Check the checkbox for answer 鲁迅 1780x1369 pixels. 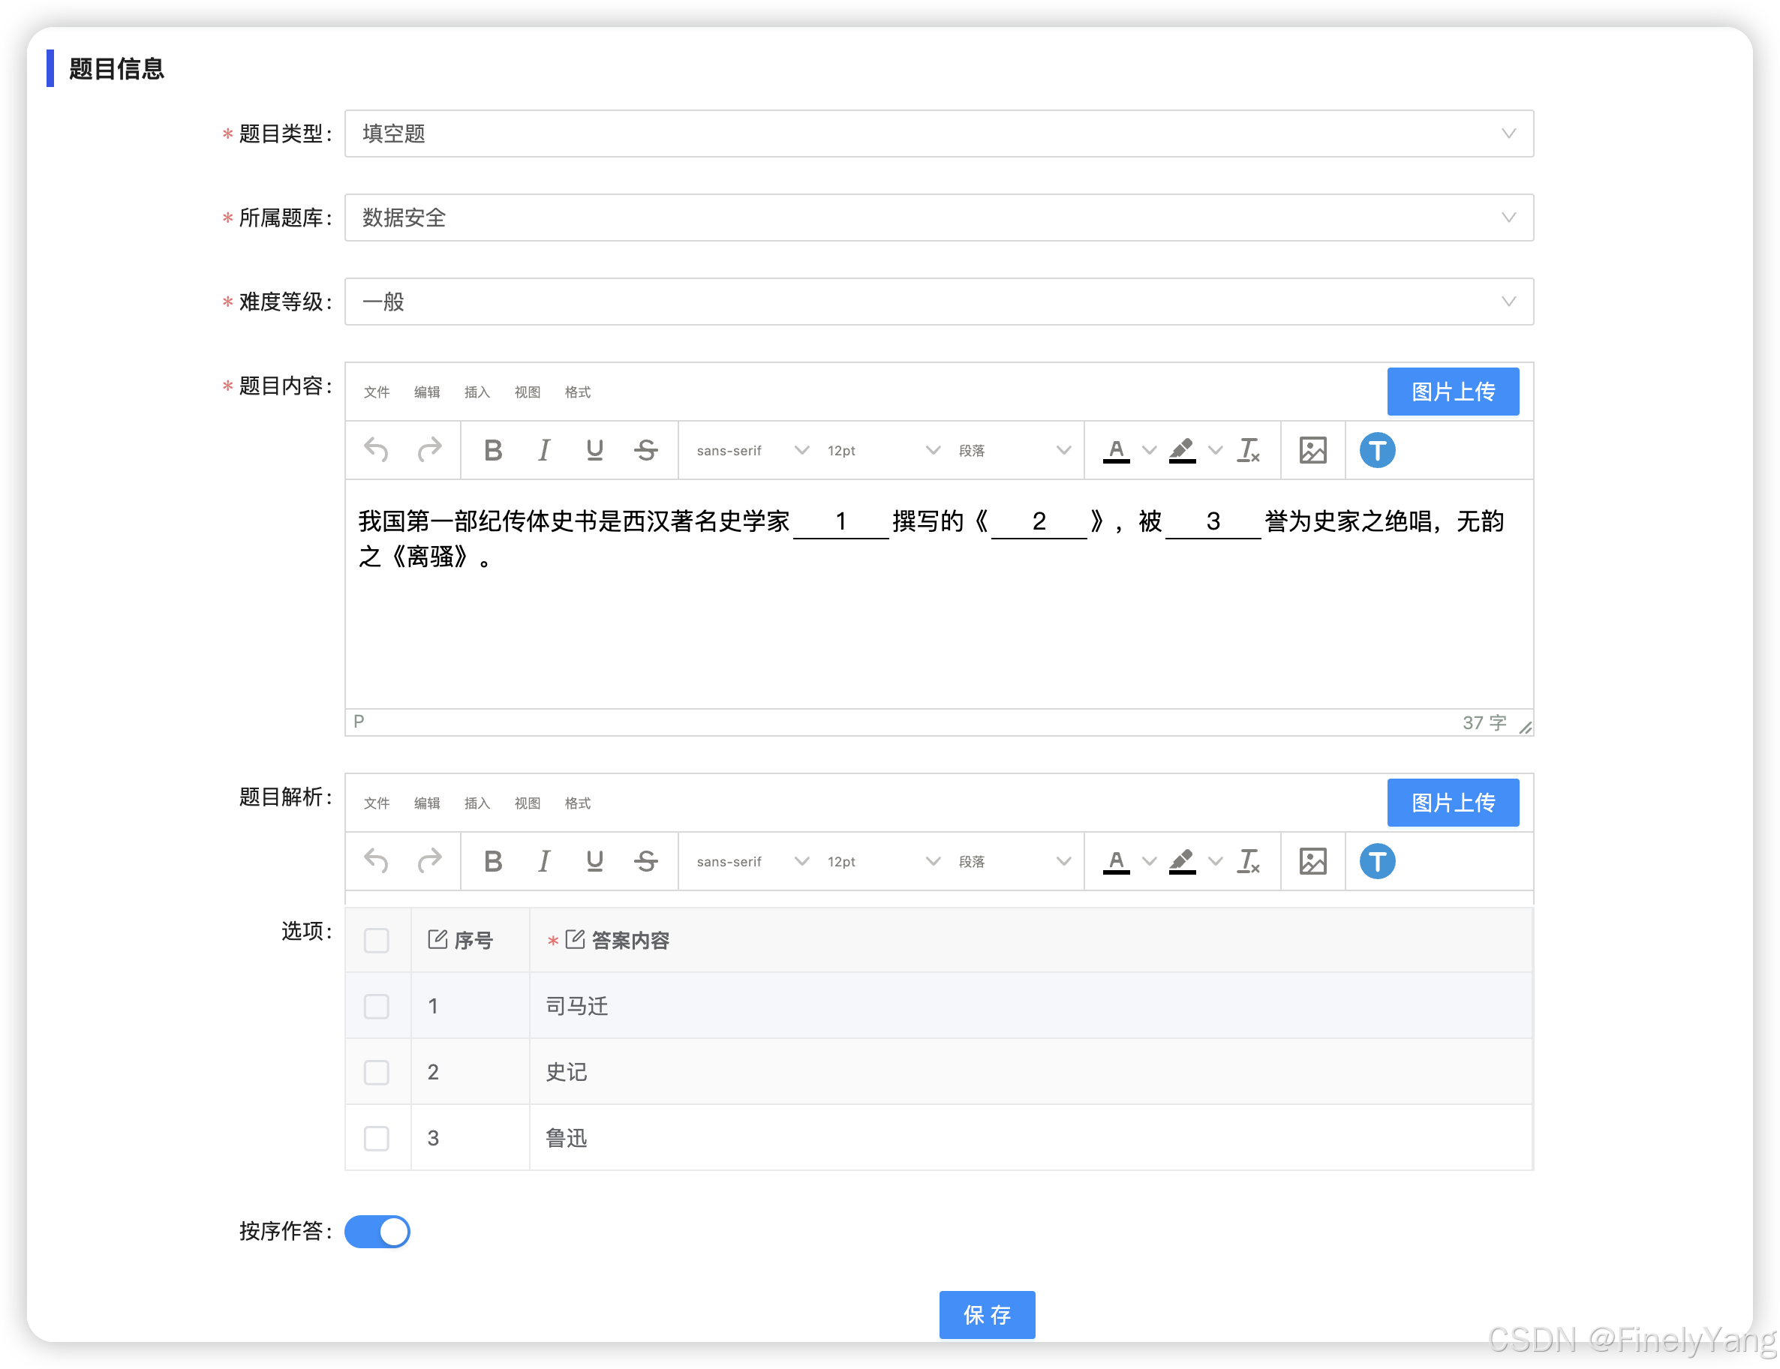(x=376, y=1137)
